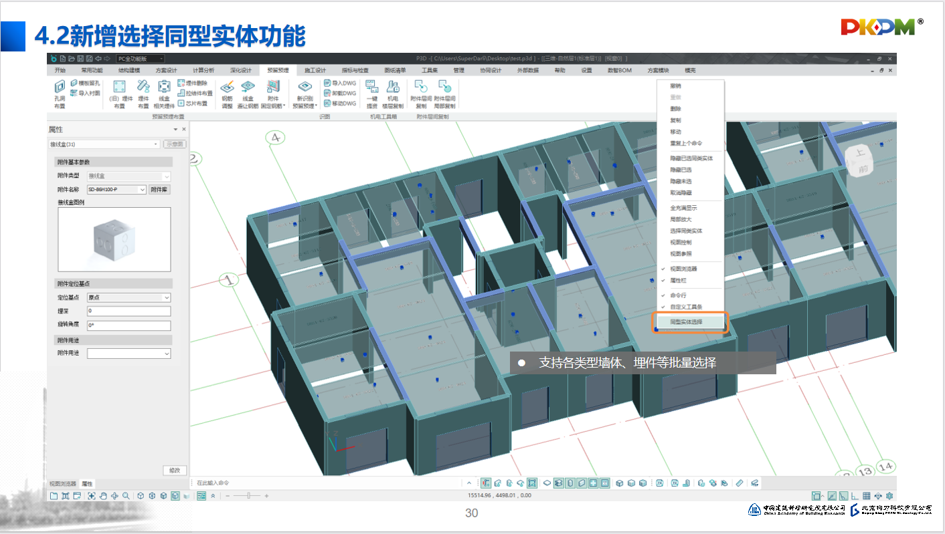Open the PC全功能版 version dropdown
This screenshot has width=945, height=534.
pyautogui.click(x=139, y=59)
